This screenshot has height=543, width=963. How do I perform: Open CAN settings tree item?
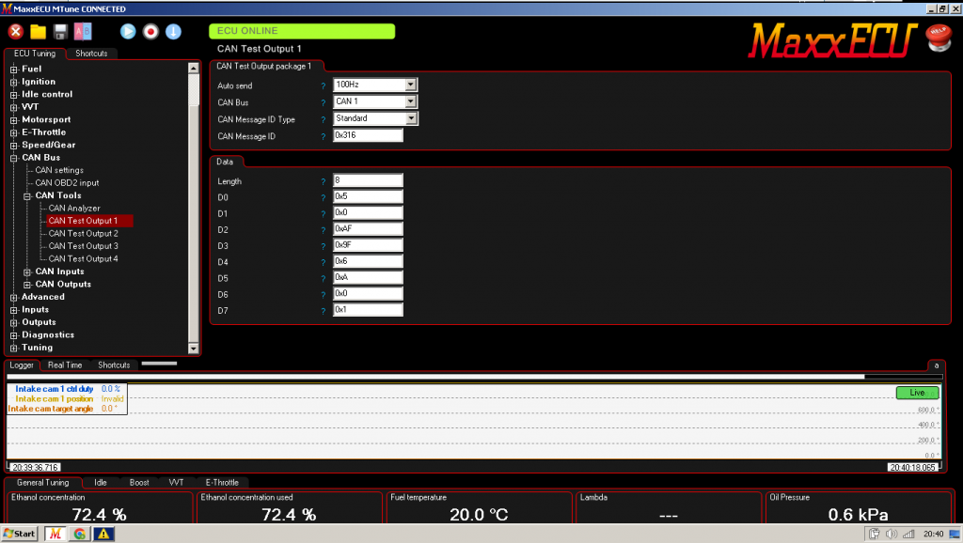click(59, 170)
